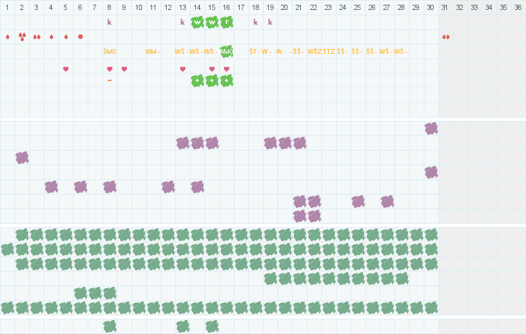This screenshot has width=526, height=334.
Task: Click the day 33 header in the grey area
Action: click(475, 7)
